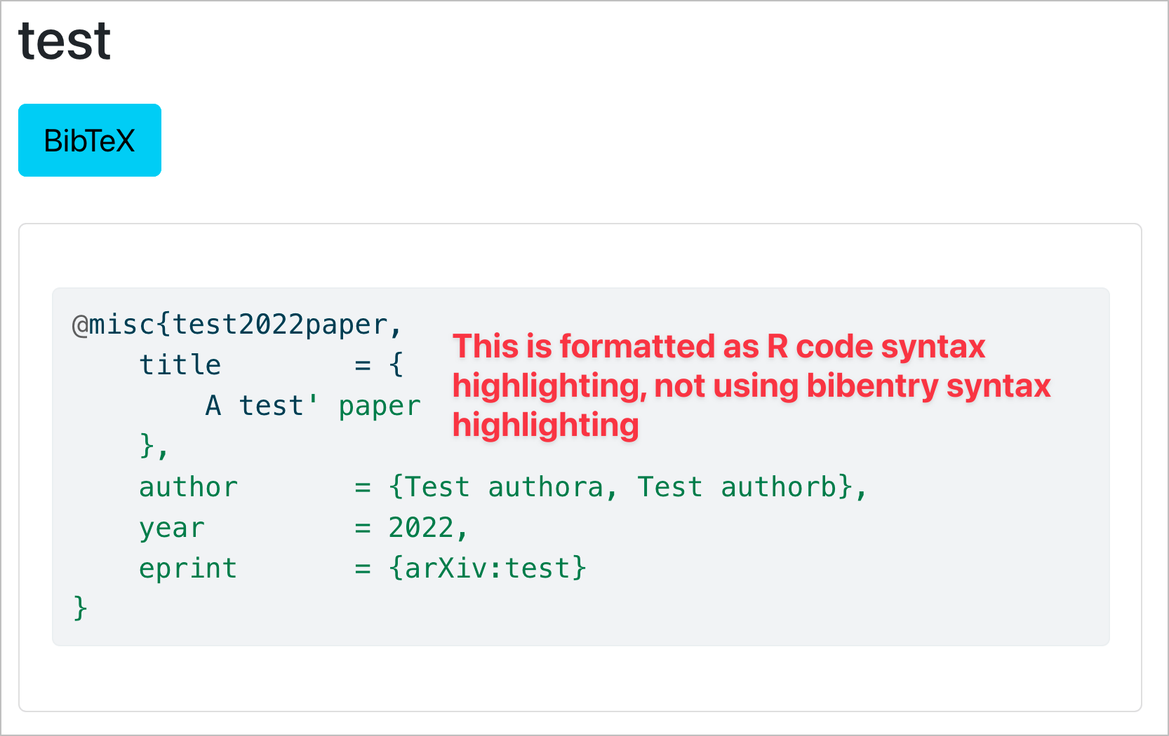
Task: Select the value "A test' paper"
Action: (x=312, y=404)
